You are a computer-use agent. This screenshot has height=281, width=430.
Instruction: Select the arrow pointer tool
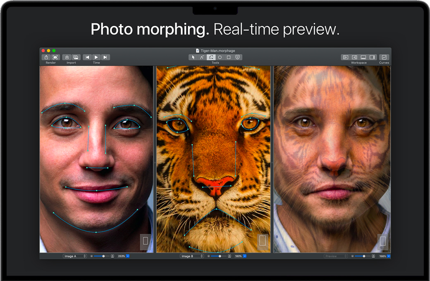pos(193,57)
